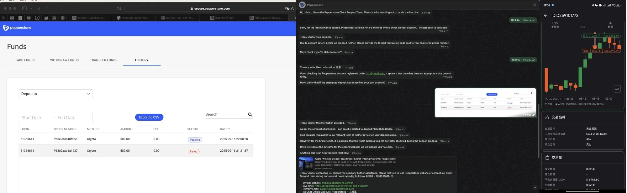
Task: Switch to the Korean Microsoft tab
Action: 177,18
